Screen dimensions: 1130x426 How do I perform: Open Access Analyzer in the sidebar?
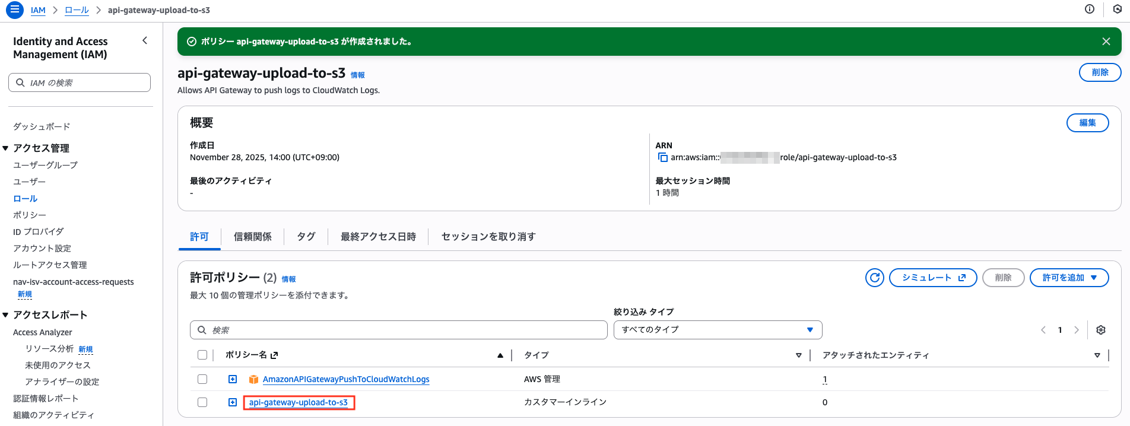click(43, 332)
